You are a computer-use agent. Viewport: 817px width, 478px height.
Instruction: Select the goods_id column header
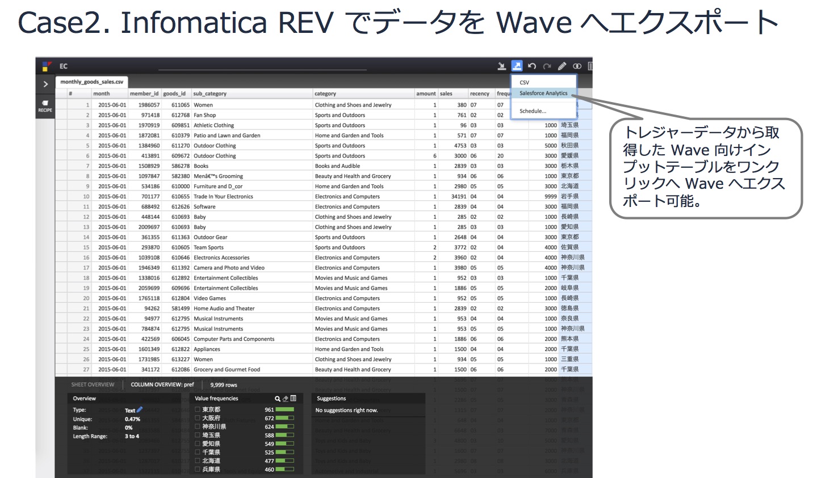point(177,94)
